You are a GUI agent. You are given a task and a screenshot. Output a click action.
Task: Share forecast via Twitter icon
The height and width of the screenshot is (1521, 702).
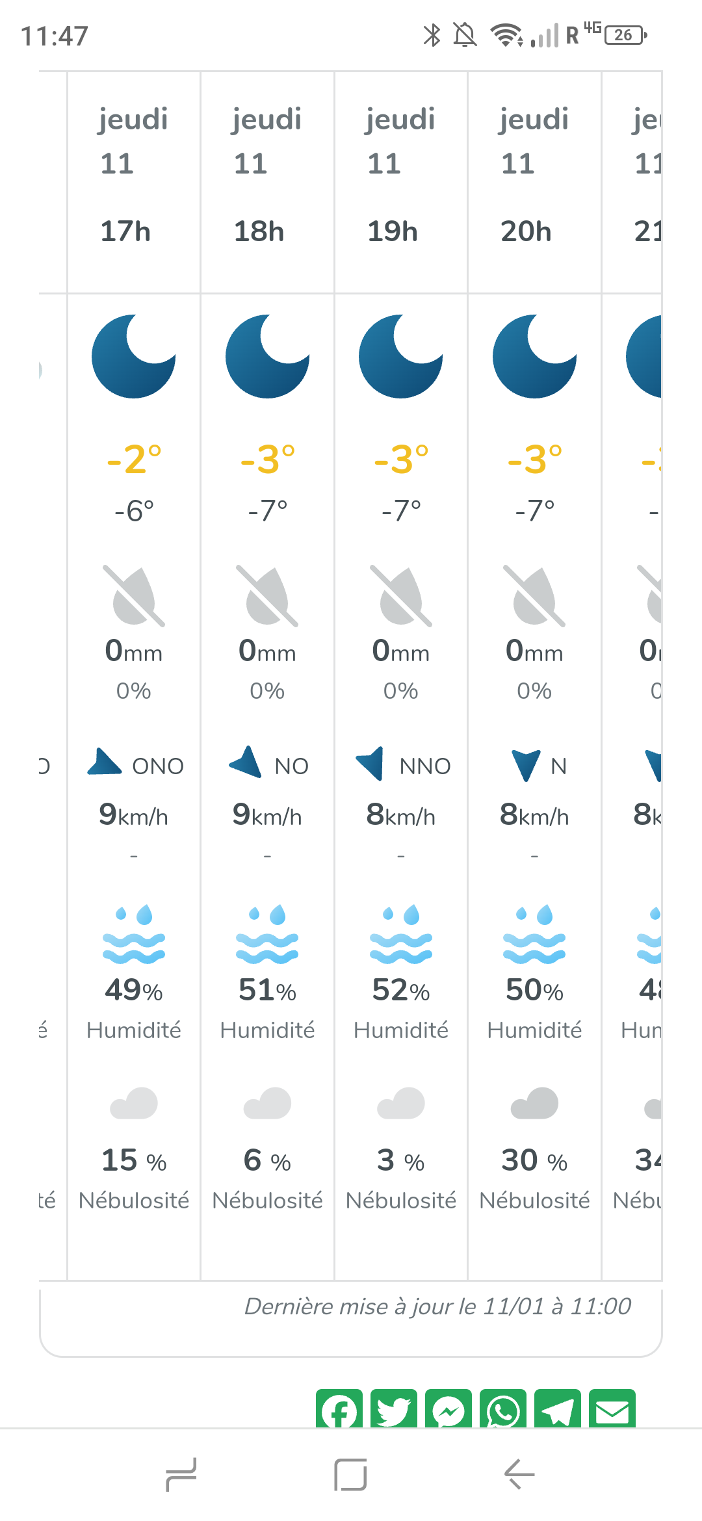(x=394, y=1409)
